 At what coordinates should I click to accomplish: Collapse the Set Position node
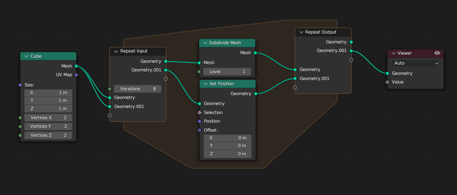coord(205,84)
